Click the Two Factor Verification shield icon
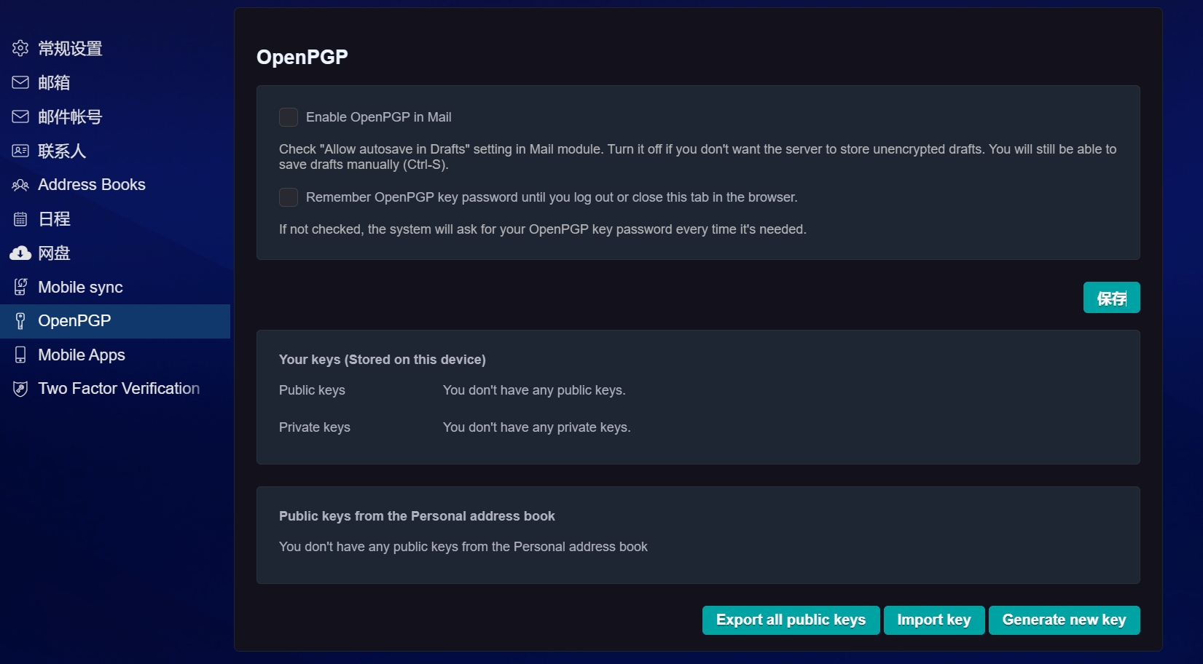The height and width of the screenshot is (664, 1203). pos(20,389)
